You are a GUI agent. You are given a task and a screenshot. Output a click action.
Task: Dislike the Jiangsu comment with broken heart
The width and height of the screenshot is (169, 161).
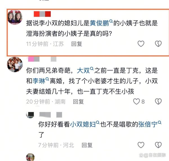[158, 44]
